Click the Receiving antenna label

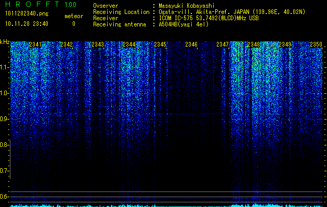pos(120,24)
